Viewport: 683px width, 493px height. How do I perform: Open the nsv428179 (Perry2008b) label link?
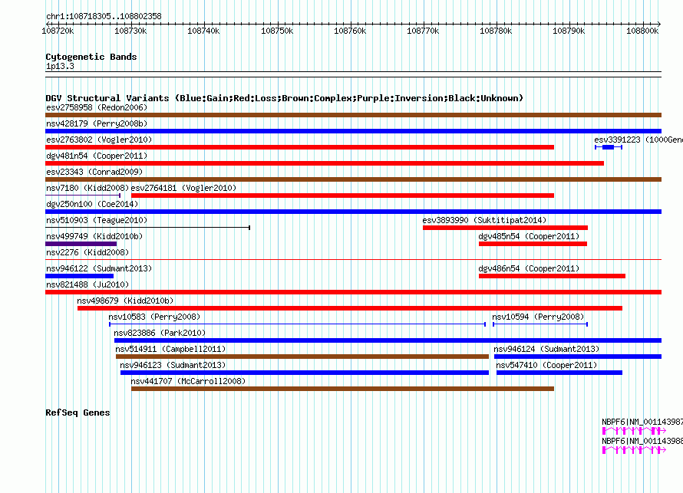coord(97,123)
